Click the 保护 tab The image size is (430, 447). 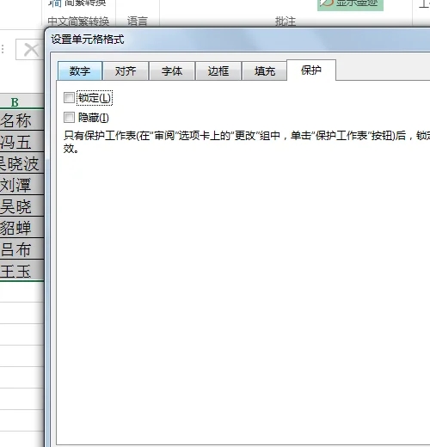pyautogui.click(x=311, y=70)
